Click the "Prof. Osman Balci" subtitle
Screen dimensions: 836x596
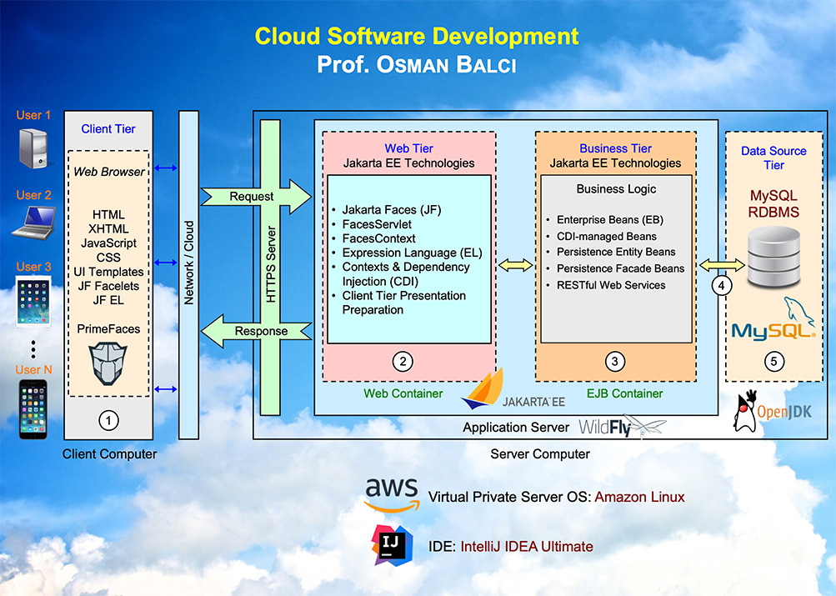pos(417,64)
